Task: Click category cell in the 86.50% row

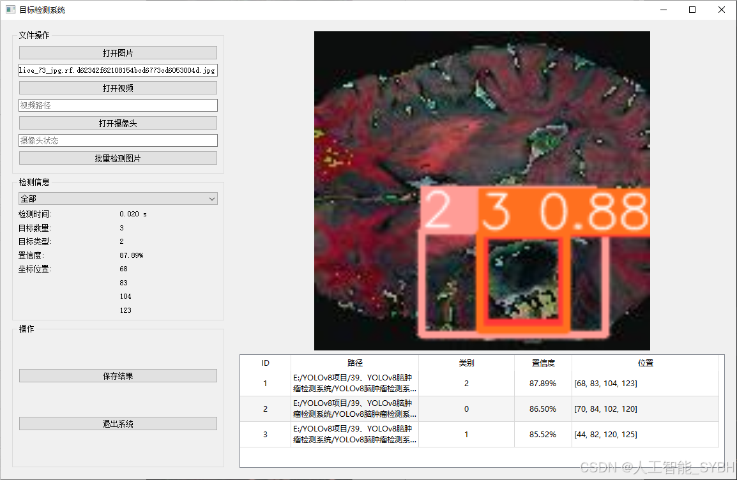Action: 466,409
